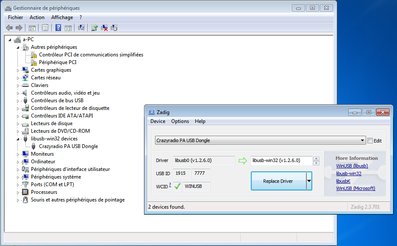Click the update driver software toolbar icon

(94, 28)
